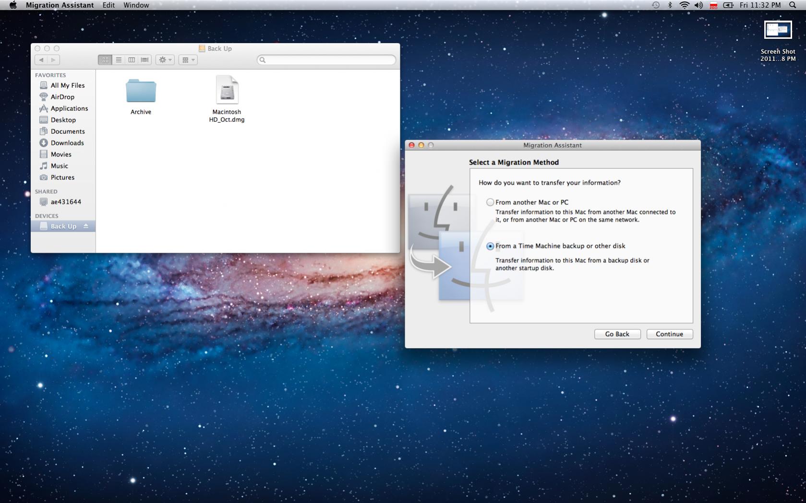Select From a Time Machine backup option
Viewport: 806px width, 503px height.
tap(490, 246)
